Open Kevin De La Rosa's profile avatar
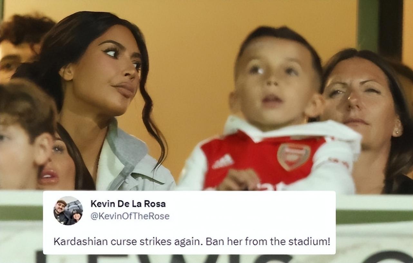413x263 pixels. [68, 211]
